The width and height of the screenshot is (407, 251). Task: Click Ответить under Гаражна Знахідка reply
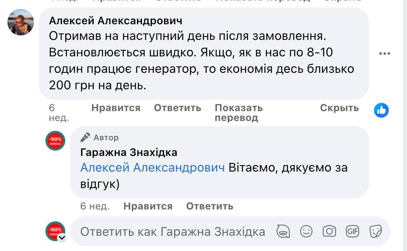pos(210,206)
